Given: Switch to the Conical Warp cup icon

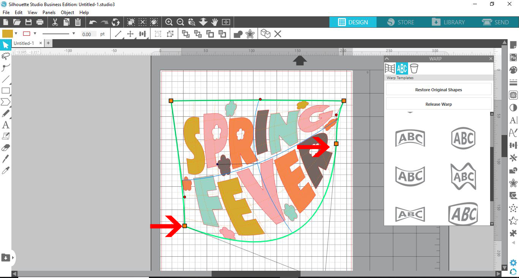Looking at the screenshot, I should 414,68.
